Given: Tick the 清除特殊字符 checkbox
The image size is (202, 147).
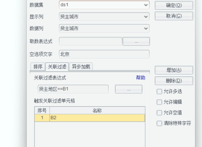Looking at the screenshot, I should tap(159, 123).
